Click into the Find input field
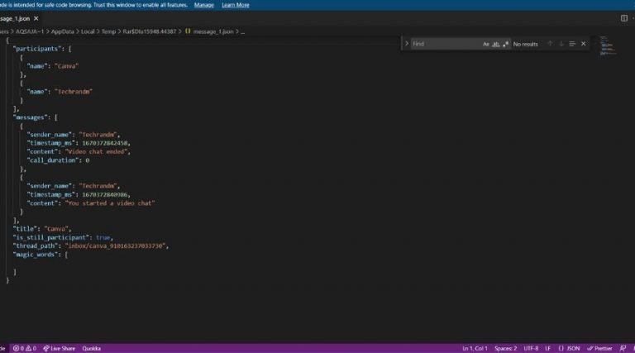Viewport: 635px width, 353px height. (446, 44)
